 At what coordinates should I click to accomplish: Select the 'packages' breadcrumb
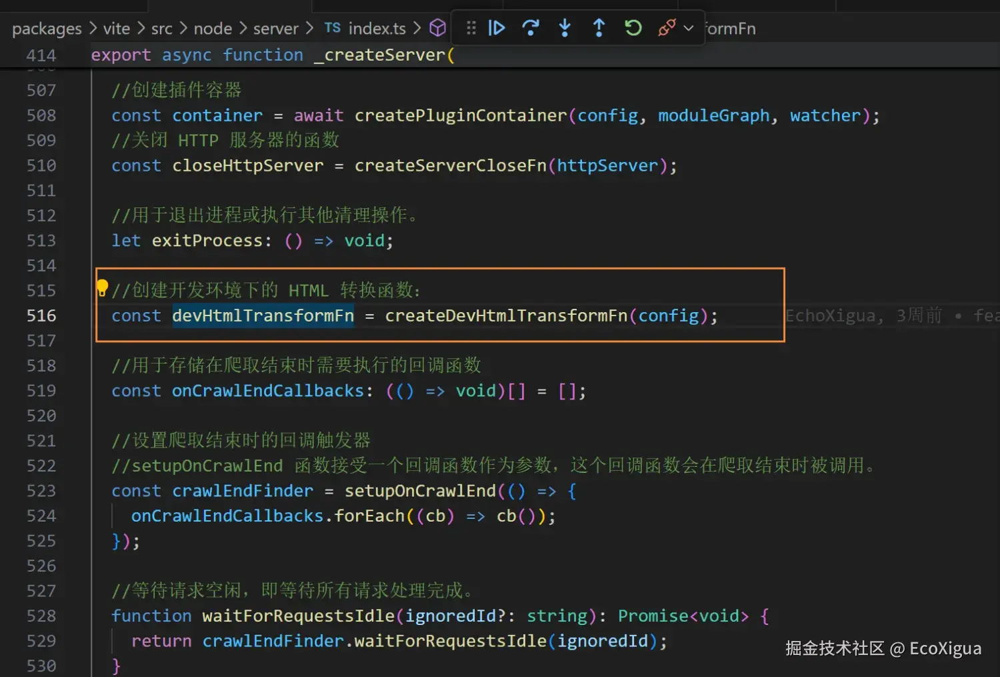[47, 29]
